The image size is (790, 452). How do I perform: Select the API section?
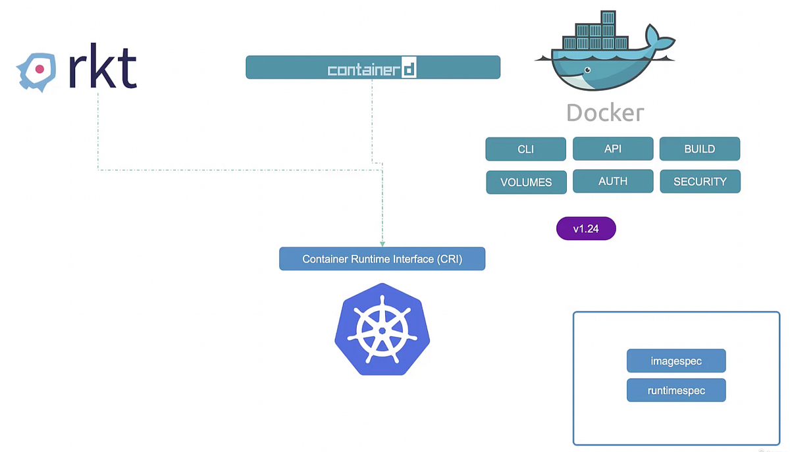point(612,149)
